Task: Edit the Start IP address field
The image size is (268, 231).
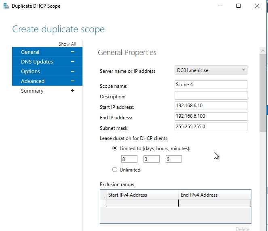Action: (211, 106)
